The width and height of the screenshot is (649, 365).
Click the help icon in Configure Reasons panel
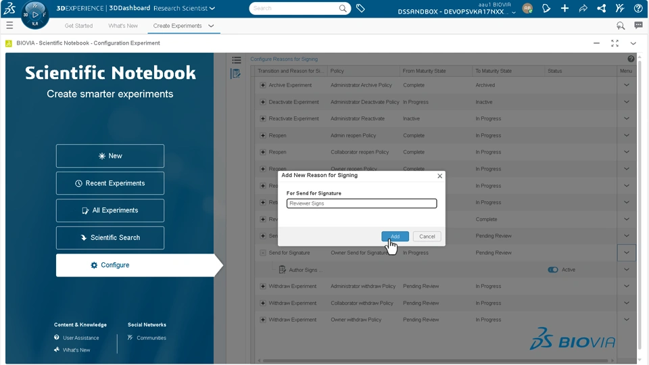(631, 59)
